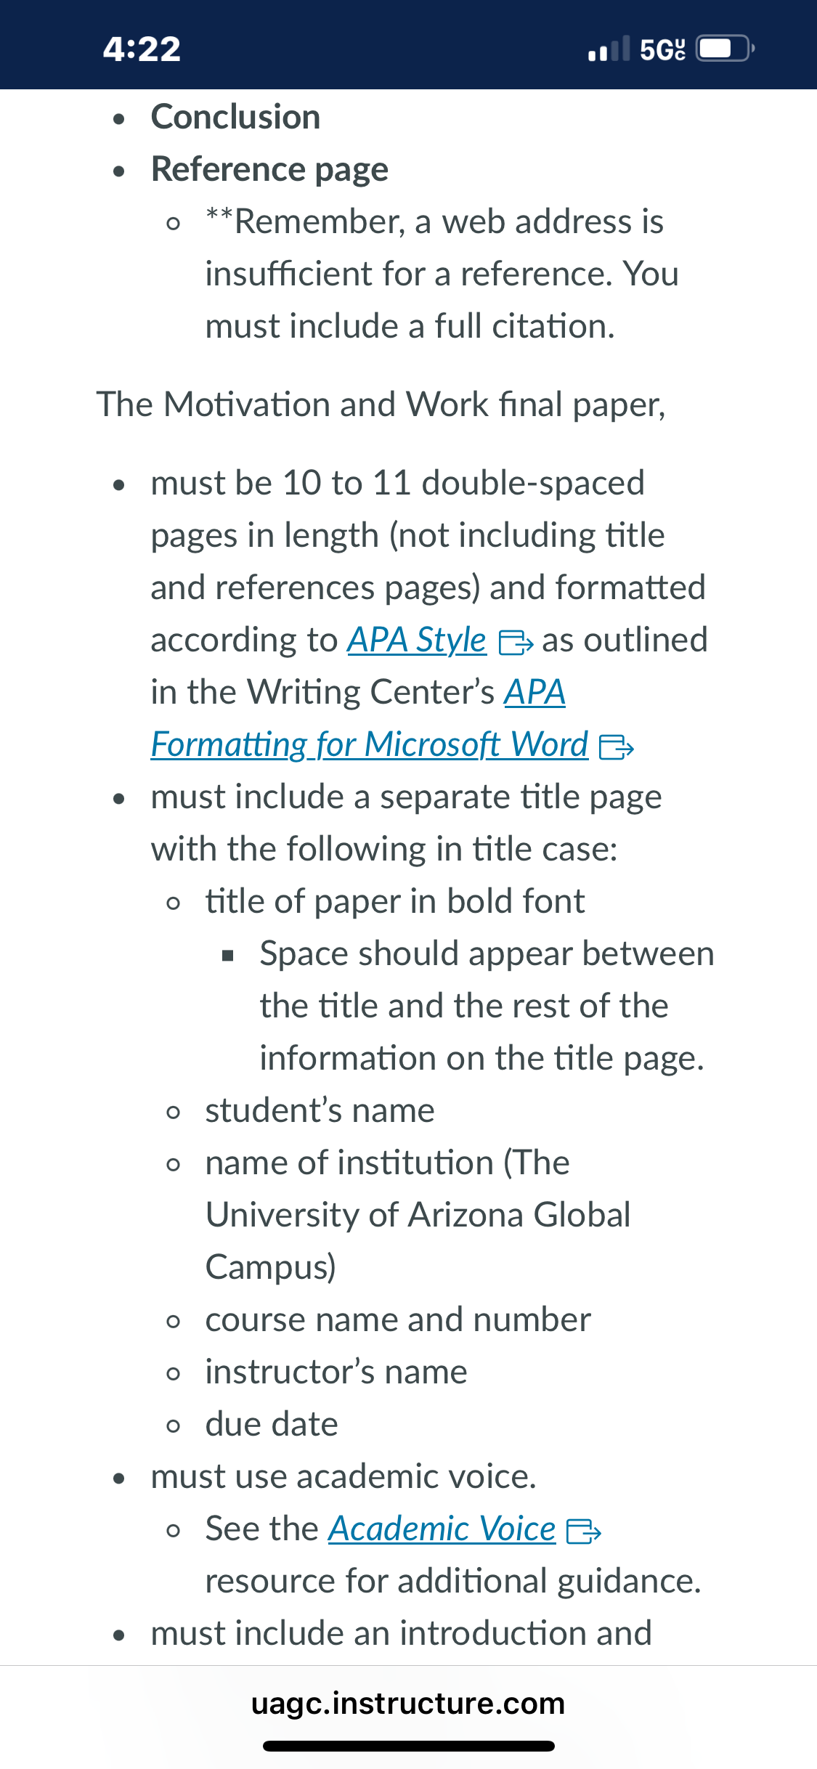
Task: Tap the 5G network indicator
Action: pos(662,49)
